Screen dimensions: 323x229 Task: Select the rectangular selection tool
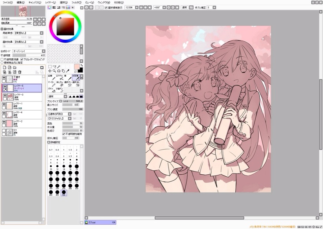(x=50, y=66)
